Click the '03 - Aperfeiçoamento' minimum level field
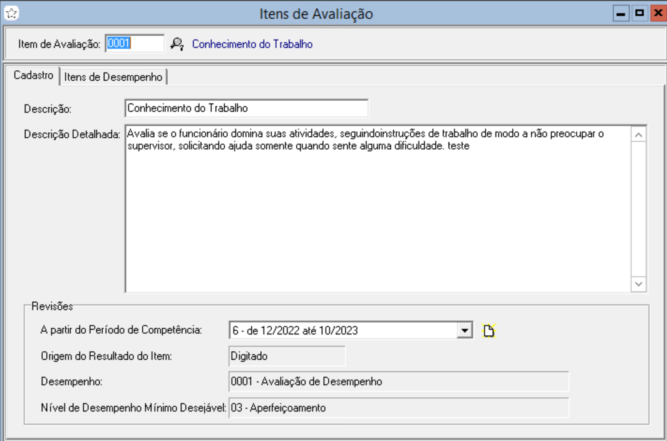 [398, 407]
